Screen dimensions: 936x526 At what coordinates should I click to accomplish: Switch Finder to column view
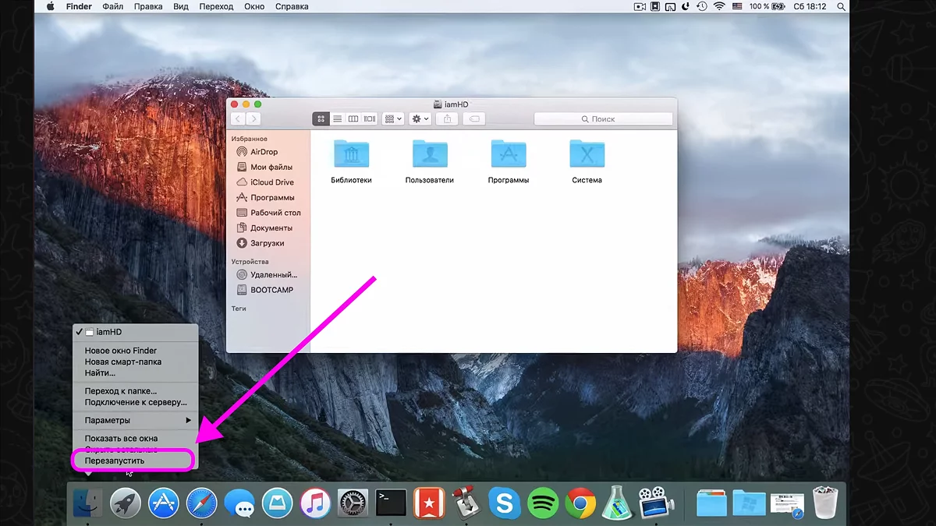pyautogui.click(x=353, y=118)
